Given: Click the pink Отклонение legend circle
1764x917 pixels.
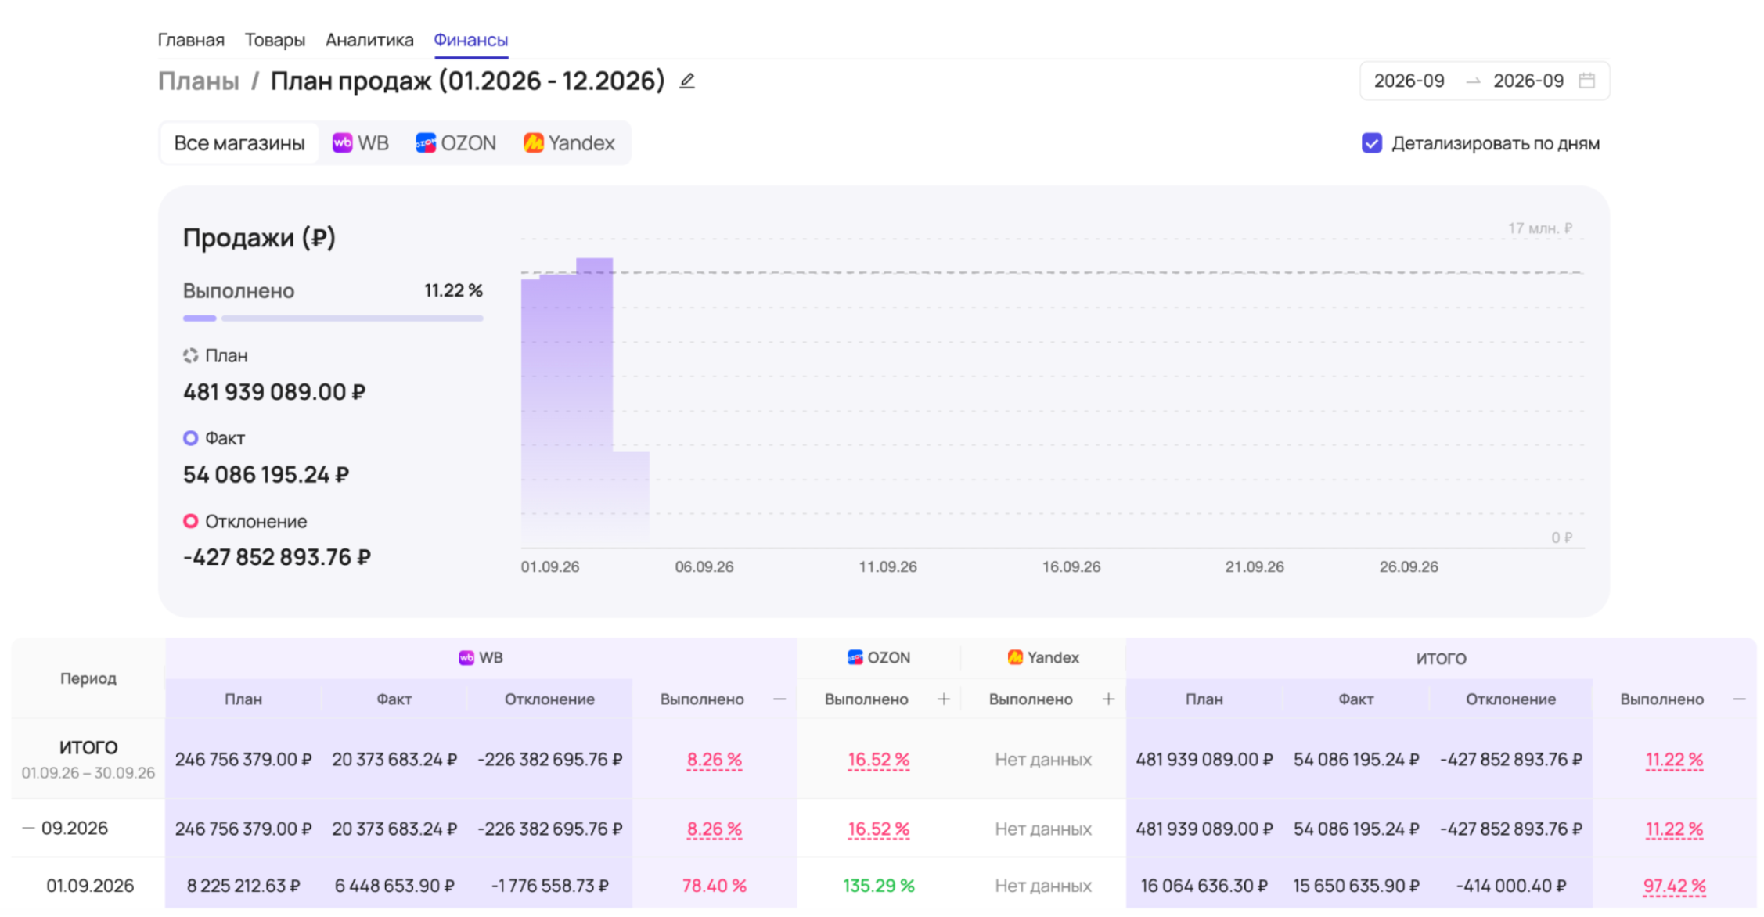Looking at the screenshot, I should (x=190, y=521).
